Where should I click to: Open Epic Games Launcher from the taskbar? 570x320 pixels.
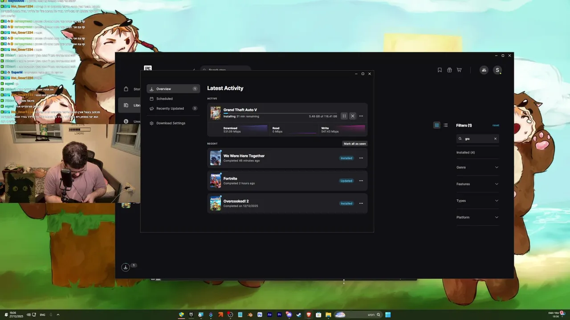191,315
